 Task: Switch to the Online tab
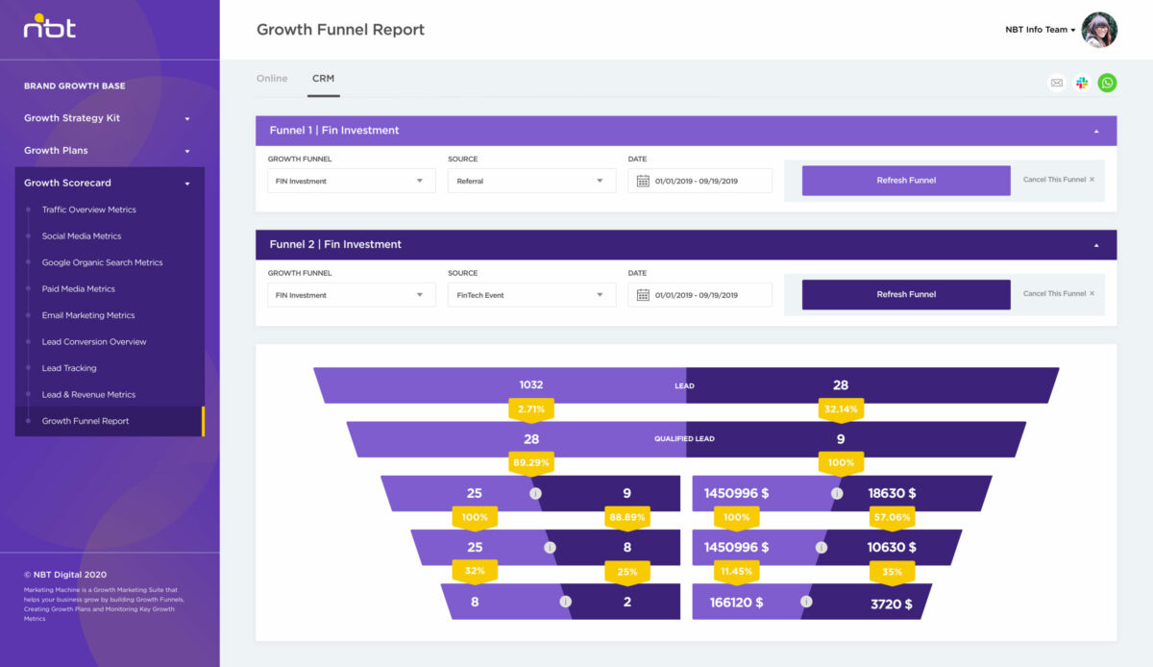pyautogui.click(x=272, y=78)
